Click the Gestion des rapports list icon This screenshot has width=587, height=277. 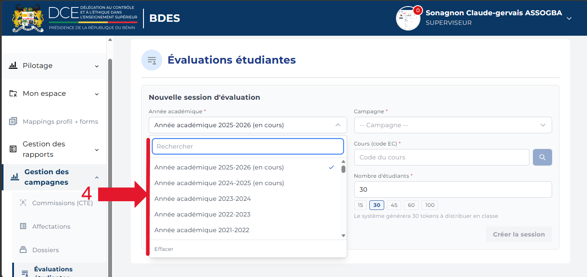click(13, 149)
